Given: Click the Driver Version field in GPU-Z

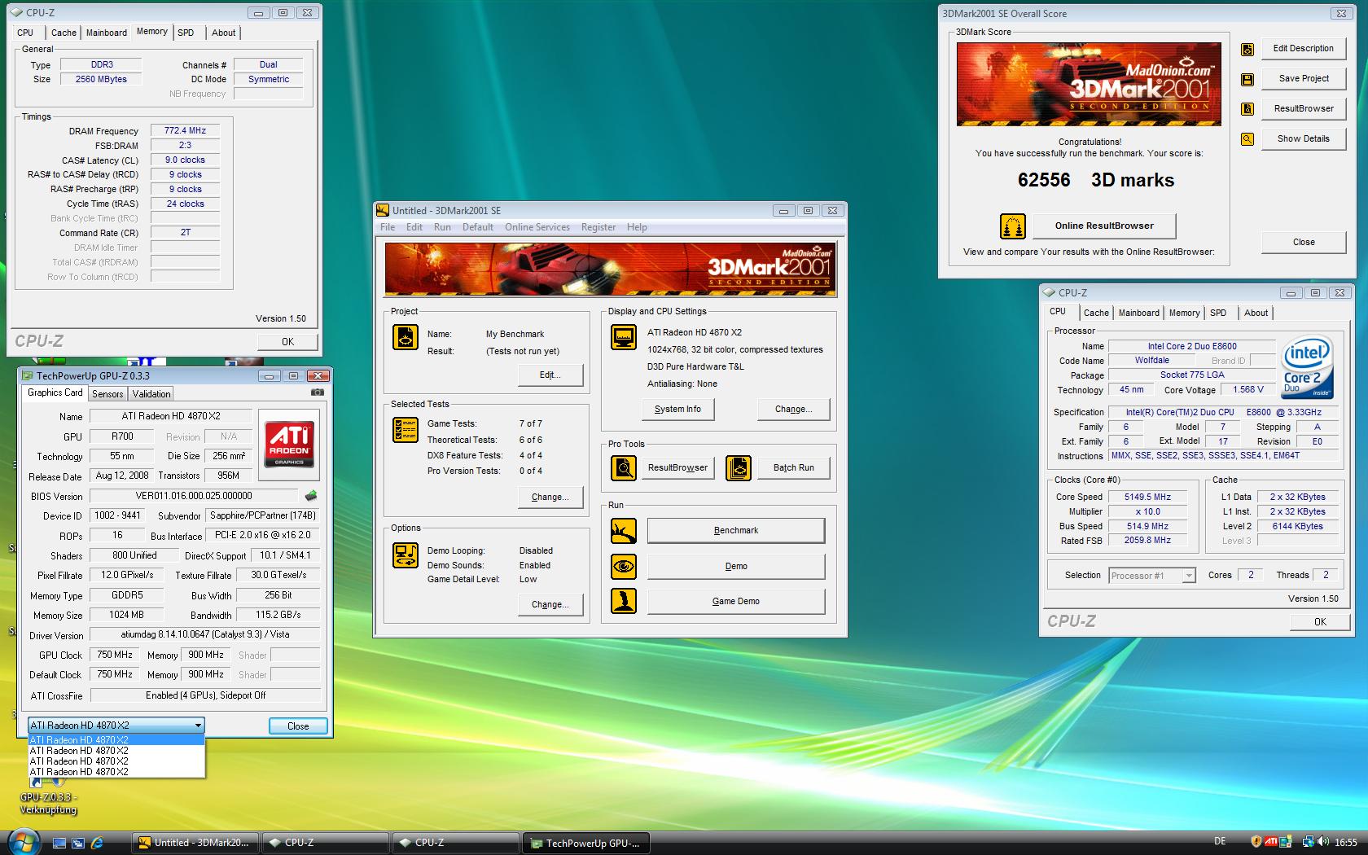Looking at the screenshot, I should pos(205,635).
